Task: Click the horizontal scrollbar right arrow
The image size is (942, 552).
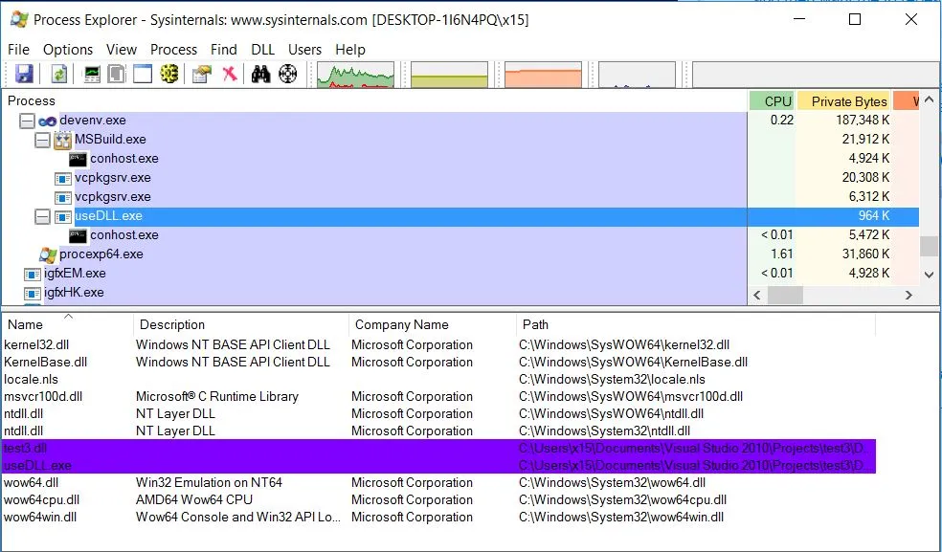Action: coord(908,295)
